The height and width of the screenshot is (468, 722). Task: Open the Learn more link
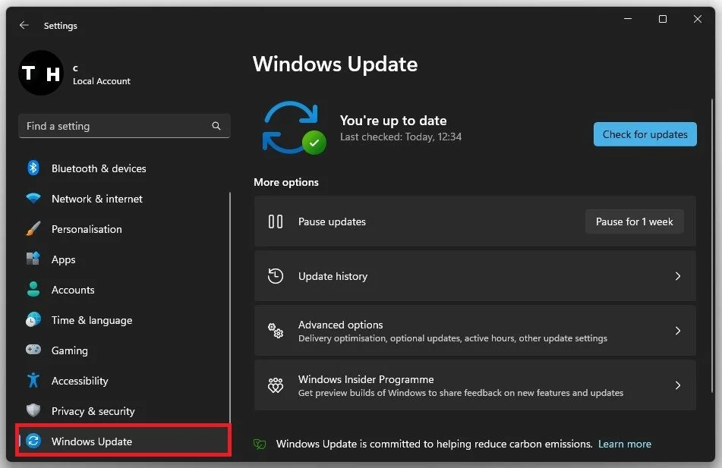click(x=624, y=444)
